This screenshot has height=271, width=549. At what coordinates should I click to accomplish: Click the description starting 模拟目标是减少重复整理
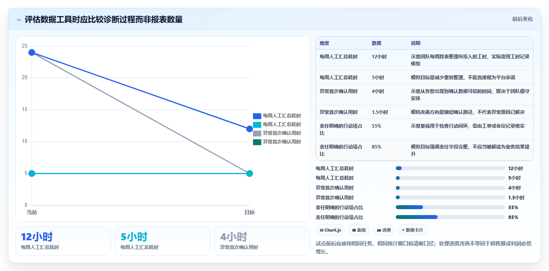click(x=463, y=78)
